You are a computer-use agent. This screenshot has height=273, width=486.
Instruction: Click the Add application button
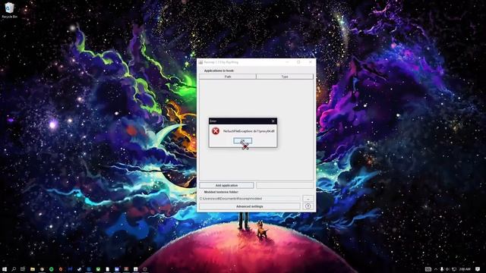point(226,185)
